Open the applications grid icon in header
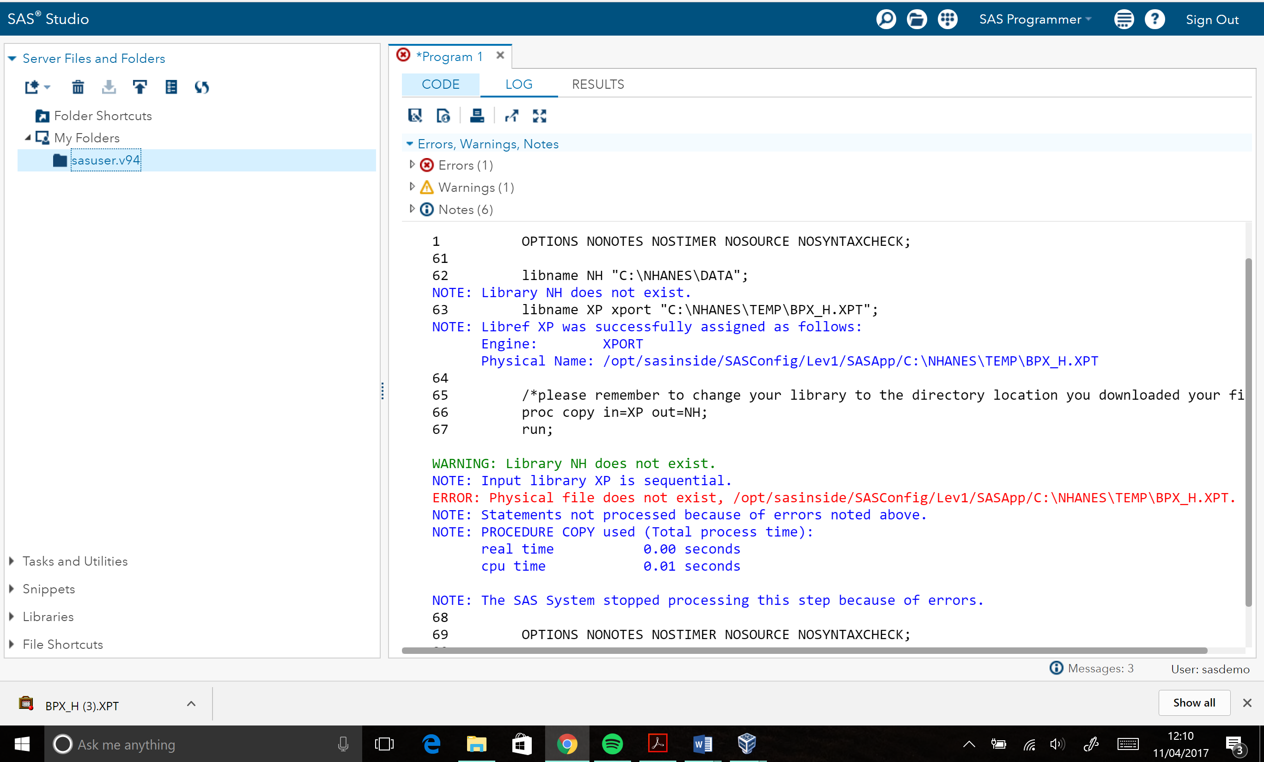This screenshot has width=1264, height=762. [x=947, y=19]
